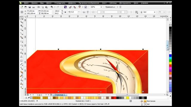Choose the Rectangle tool
191x107 pixels.
coord(21,41)
